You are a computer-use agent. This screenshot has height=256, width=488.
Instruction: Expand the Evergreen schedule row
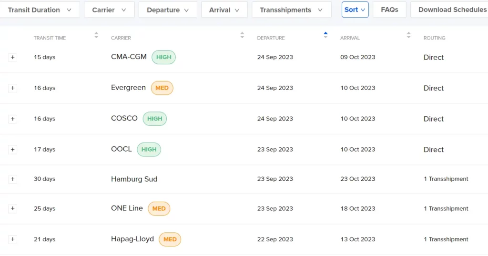point(12,88)
